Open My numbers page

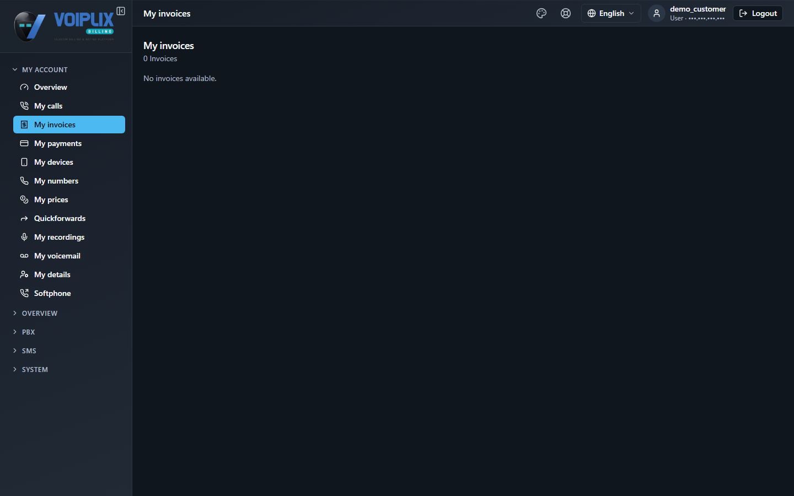[69, 181]
